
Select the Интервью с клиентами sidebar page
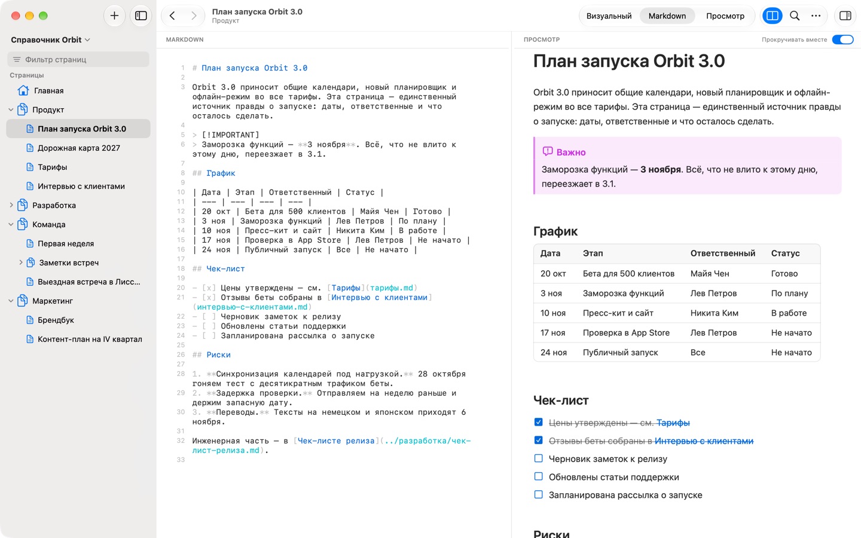(x=78, y=187)
